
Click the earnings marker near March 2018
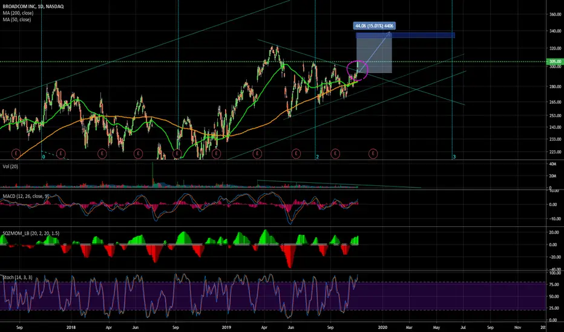point(102,154)
